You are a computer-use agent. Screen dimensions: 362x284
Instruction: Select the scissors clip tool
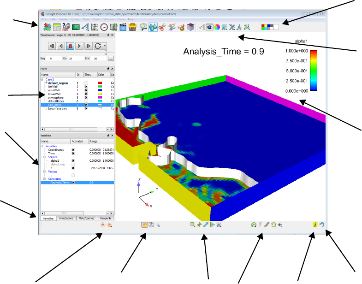pyautogui.click(x=162, y=27)
